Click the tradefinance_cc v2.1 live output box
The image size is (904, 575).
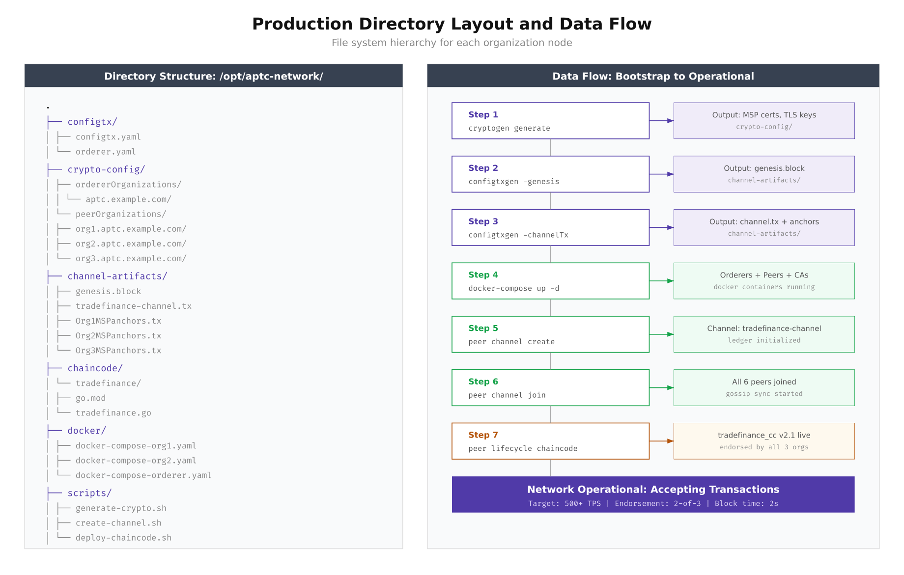tap(763, 440)
